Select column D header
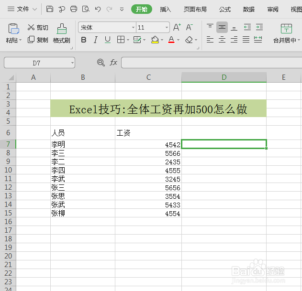Image resolution: width=302 pixels, height=291 pixels. click(x=224, y=77)
